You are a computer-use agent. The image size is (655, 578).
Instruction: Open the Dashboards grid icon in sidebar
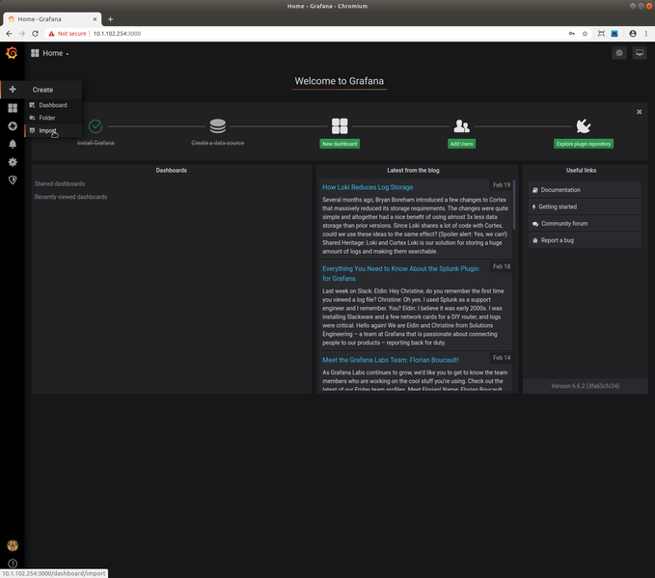click(13, 108)
